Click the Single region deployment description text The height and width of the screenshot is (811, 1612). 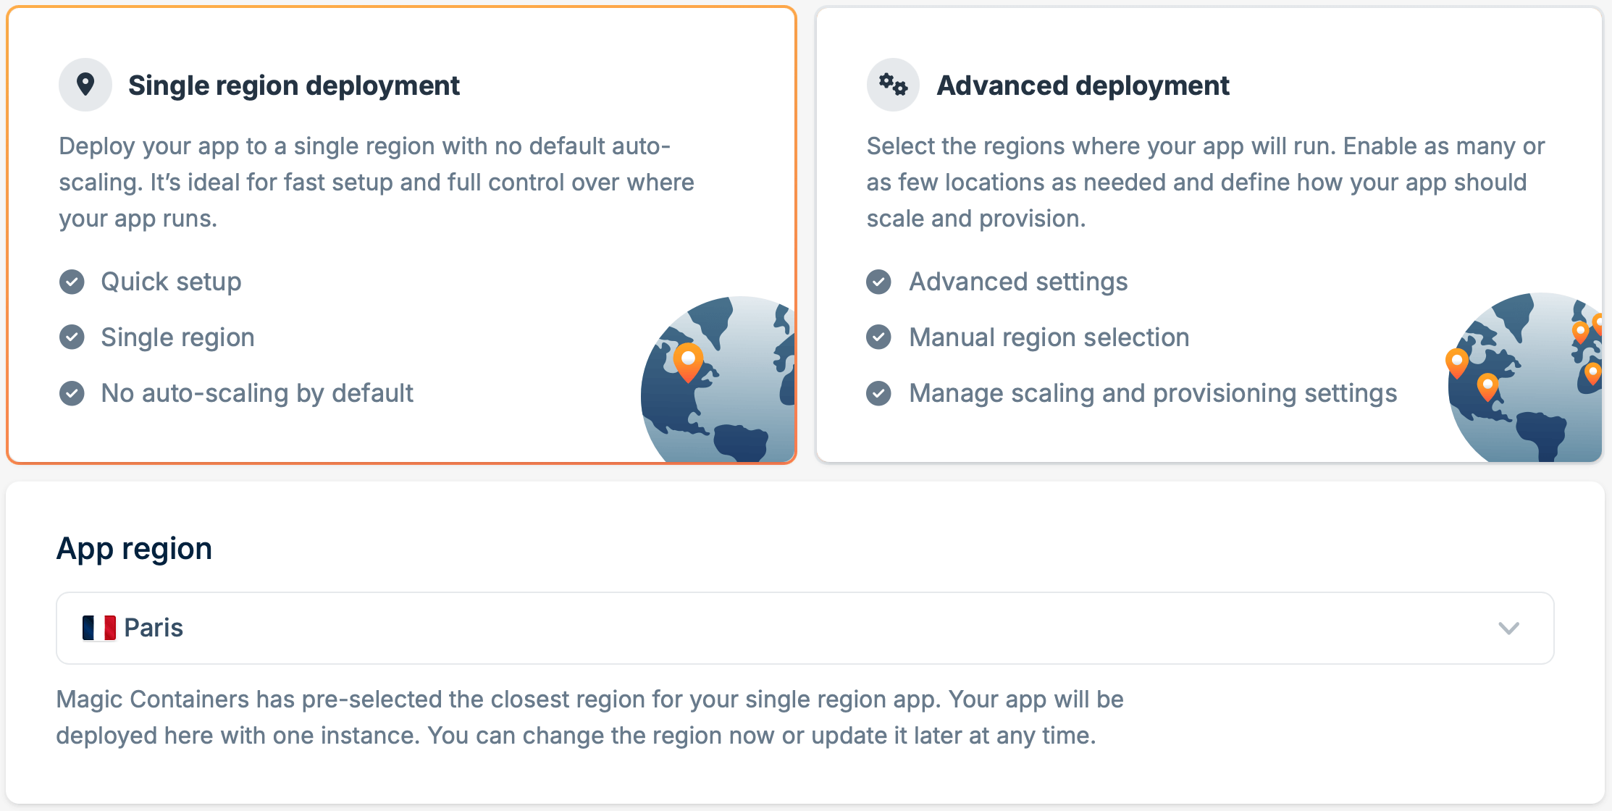(377, 182)
